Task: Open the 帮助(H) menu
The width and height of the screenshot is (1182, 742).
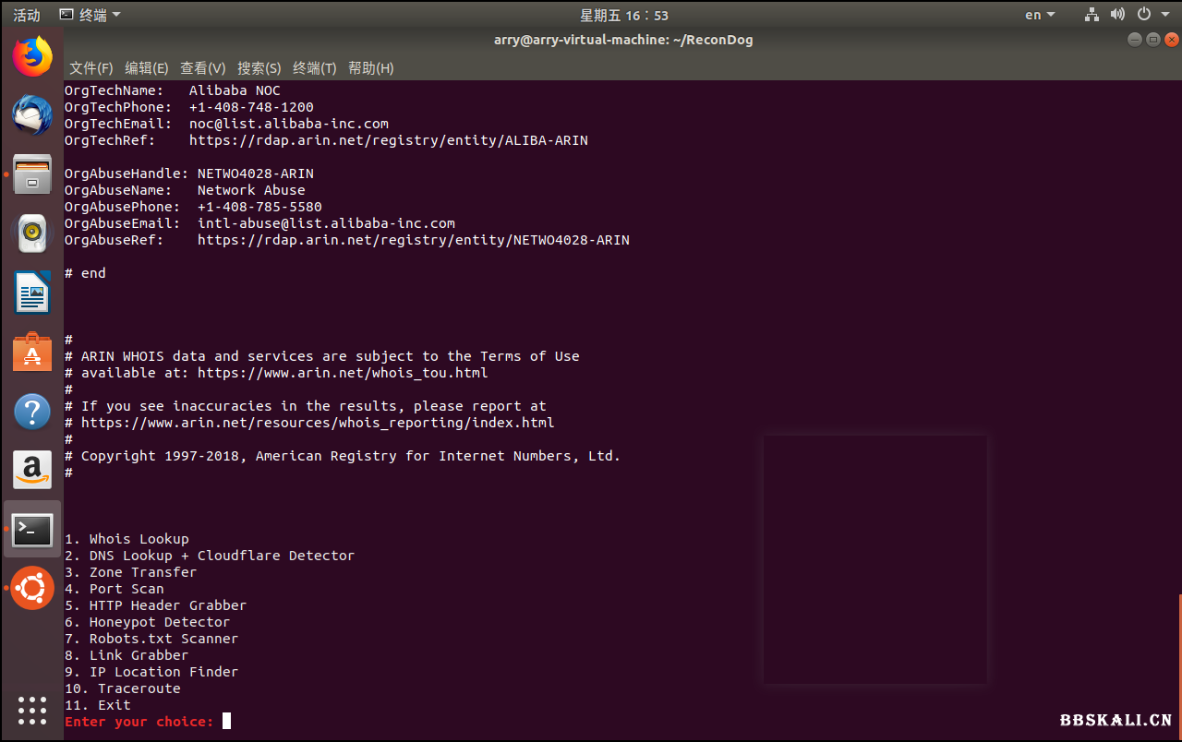Action: click(370, 68)
